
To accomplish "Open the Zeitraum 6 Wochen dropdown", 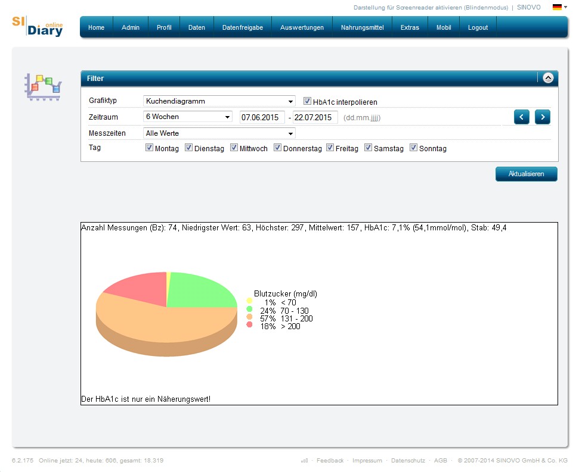I will (x=188, y=117).
